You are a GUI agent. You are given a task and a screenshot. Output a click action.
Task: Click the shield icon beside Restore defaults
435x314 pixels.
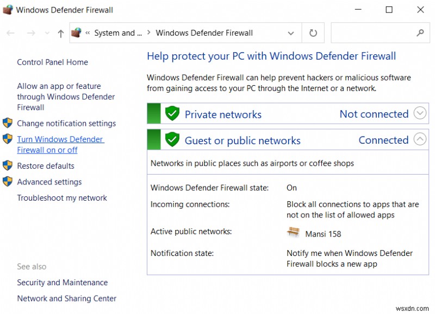pos(8,166)
